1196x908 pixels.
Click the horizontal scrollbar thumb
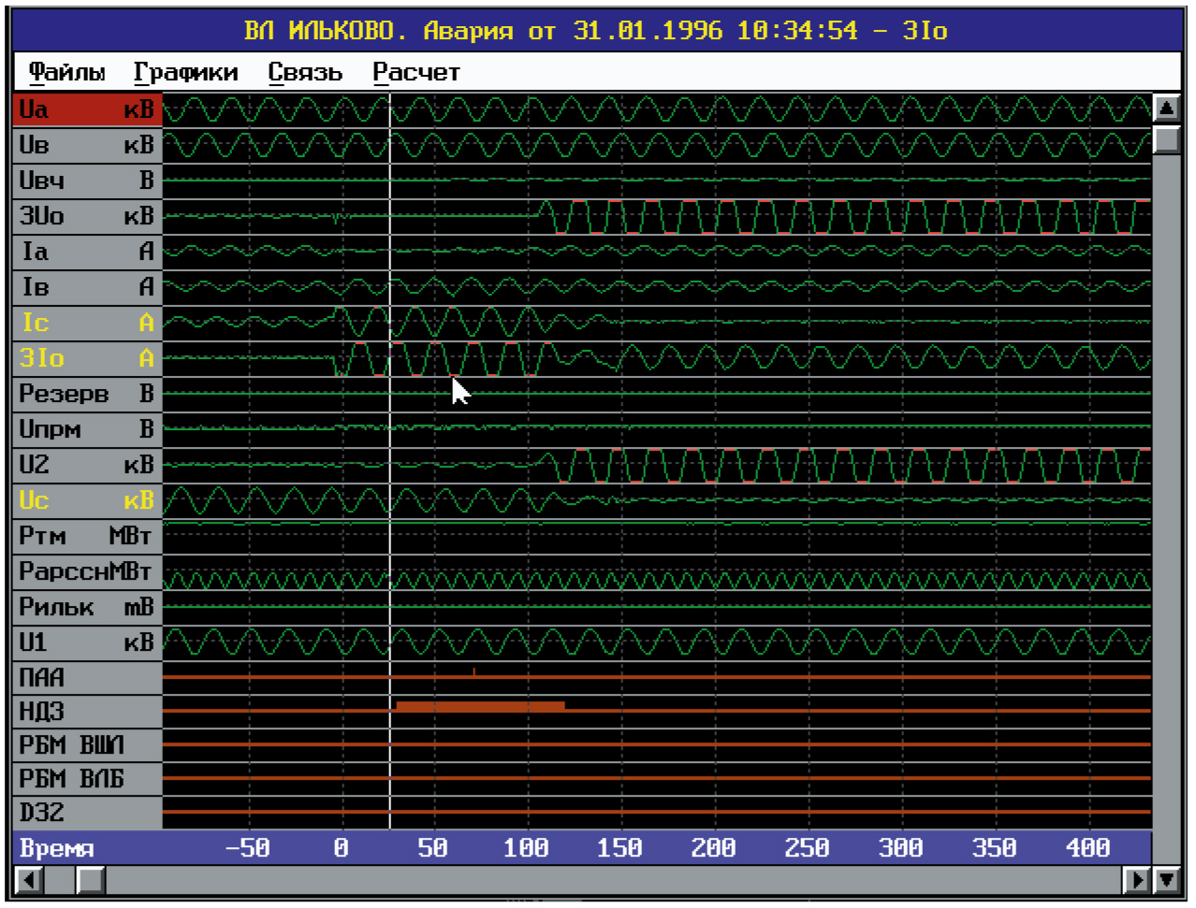(x=91, y=880)
